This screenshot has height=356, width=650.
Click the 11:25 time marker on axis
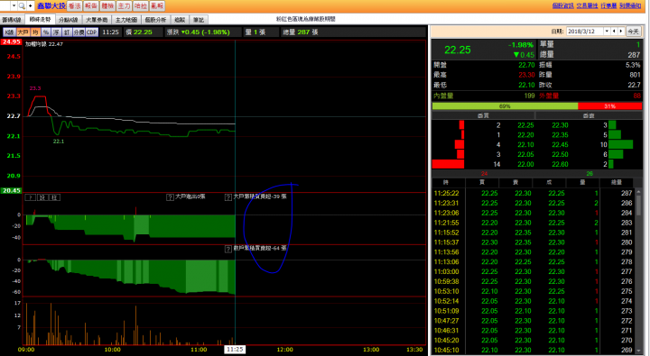pos(235,350)
